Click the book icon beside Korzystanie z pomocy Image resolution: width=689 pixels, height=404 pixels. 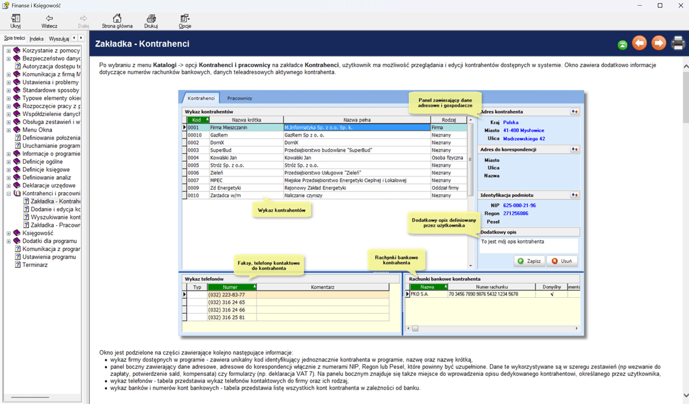tap(17, 51)
